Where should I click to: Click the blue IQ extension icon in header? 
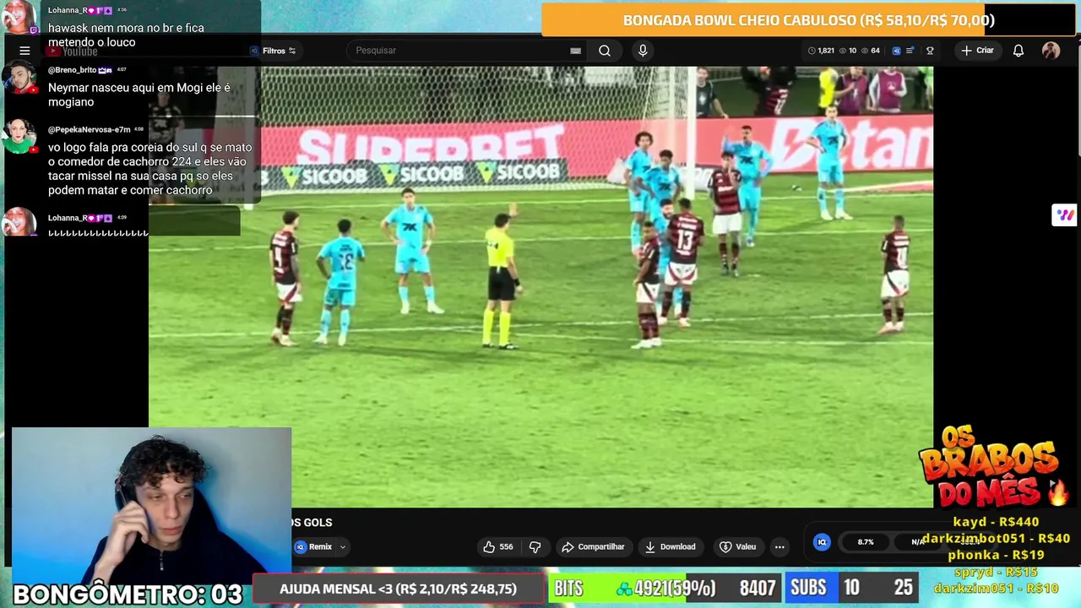tap(896, 51)
